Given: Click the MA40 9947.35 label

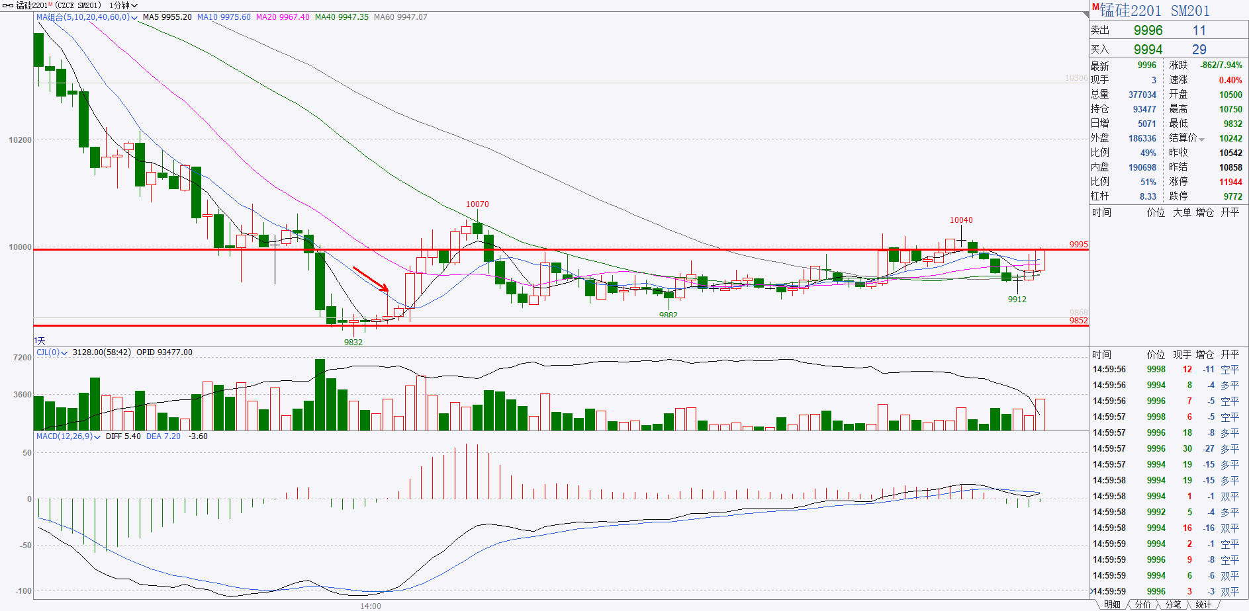Looking at the screenshot, I should [x=342, y=17].
